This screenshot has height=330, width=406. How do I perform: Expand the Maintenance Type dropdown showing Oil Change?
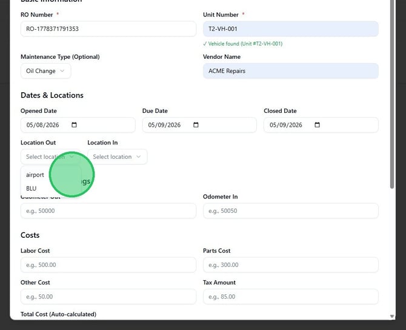[x=45, y=71]
